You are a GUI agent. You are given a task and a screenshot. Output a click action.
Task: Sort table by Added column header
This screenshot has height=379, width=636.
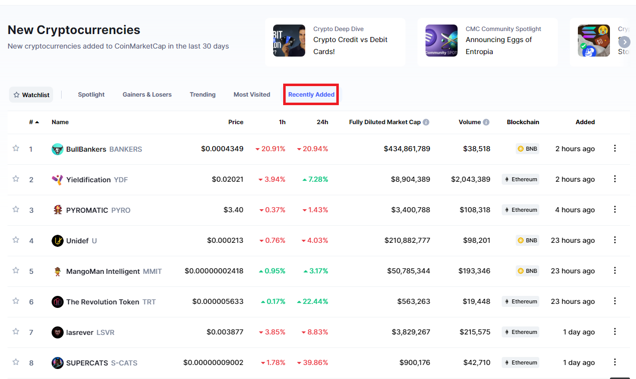[x=585, y=122]
